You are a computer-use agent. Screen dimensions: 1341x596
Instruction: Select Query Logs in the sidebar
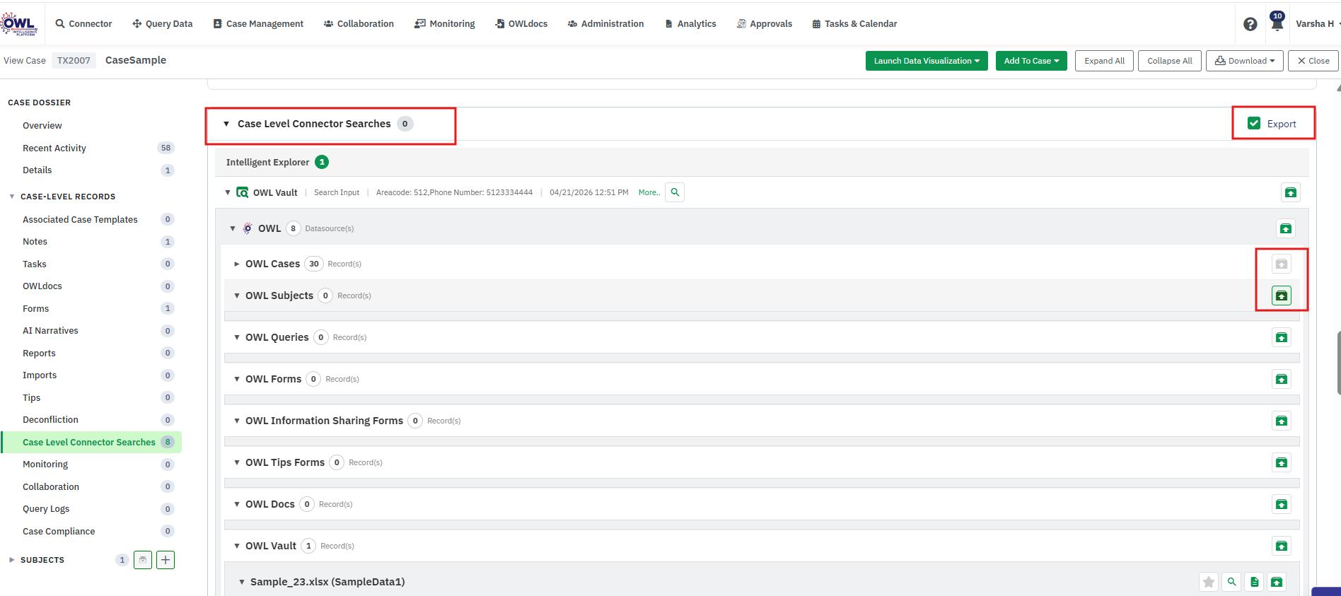(46, 508)
